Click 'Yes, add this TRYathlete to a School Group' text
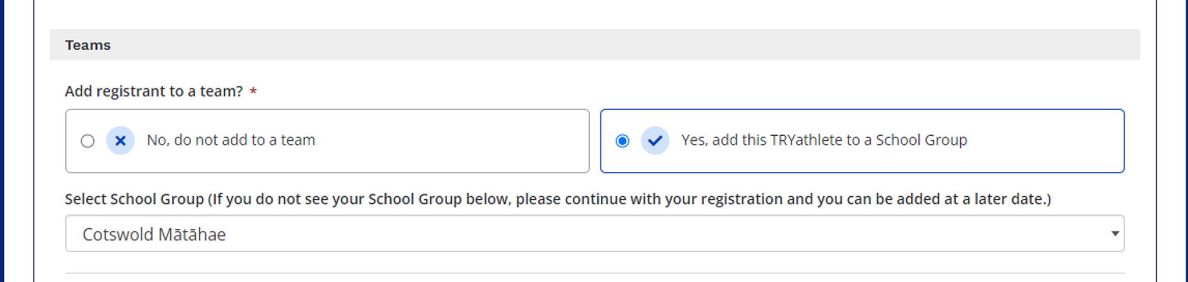Image resolution: width=1188 pixels, height=282 pixels. (823, 140)
